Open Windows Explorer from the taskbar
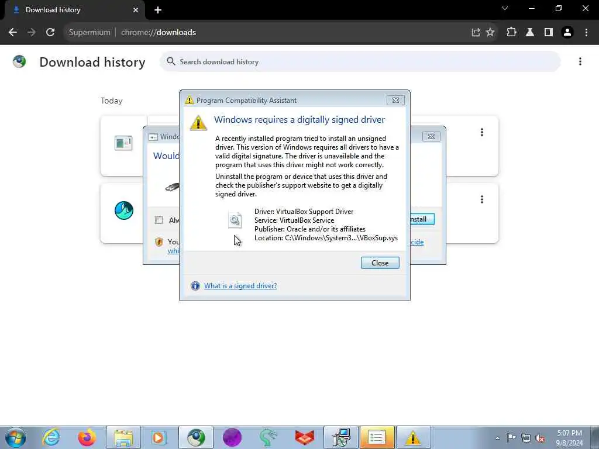The width and height of the screenshot is (599, 449). pos(123,437)
